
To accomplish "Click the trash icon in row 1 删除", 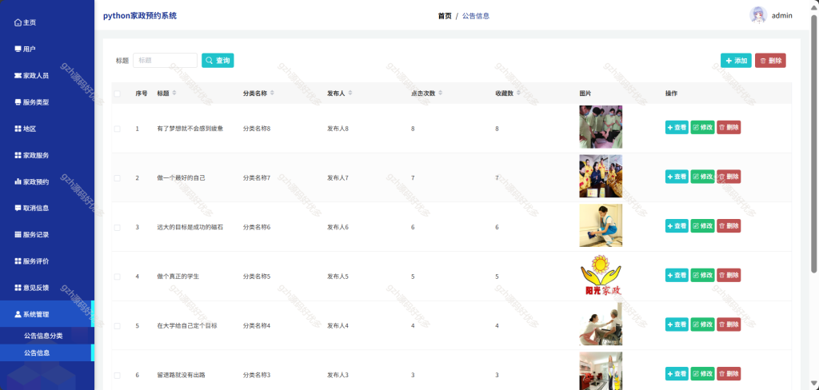I will (x=722, y=127).
